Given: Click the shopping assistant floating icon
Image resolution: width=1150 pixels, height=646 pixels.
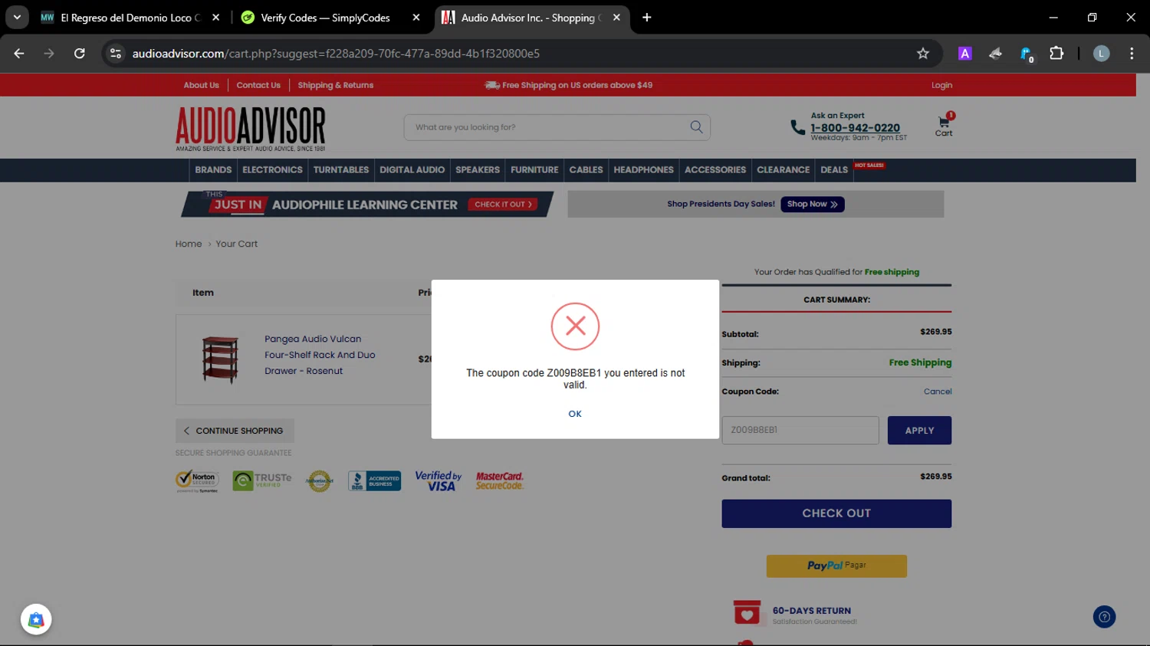Looking at the screenshot, I should point(36,620).
